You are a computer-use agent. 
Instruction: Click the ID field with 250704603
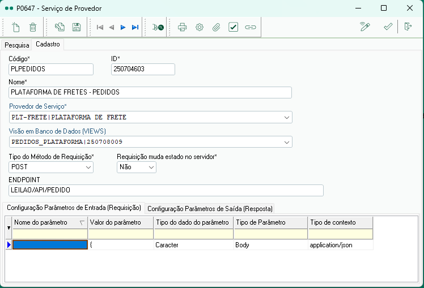[143, 69]
